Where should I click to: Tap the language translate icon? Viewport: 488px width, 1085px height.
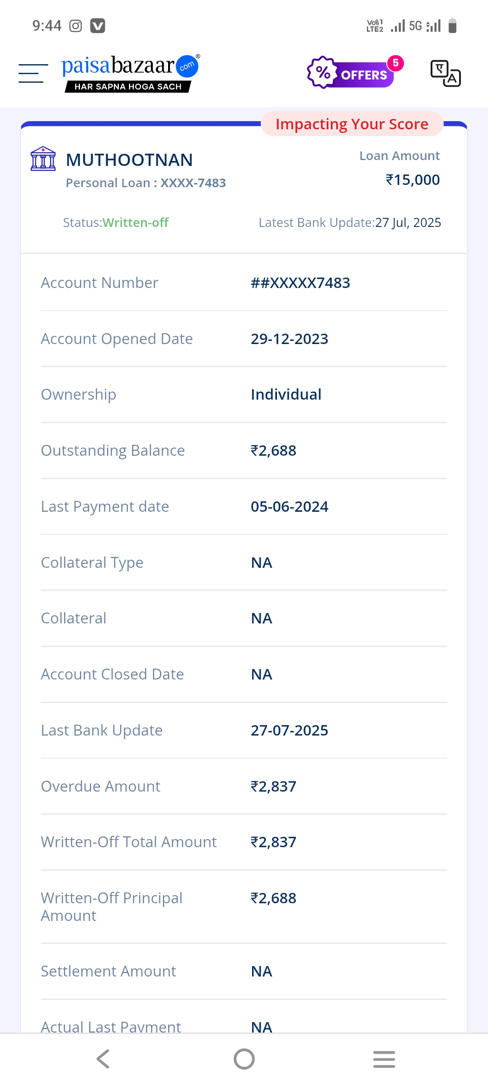445,73
